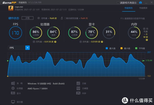Click the motherboard icon

click(78, 83)
